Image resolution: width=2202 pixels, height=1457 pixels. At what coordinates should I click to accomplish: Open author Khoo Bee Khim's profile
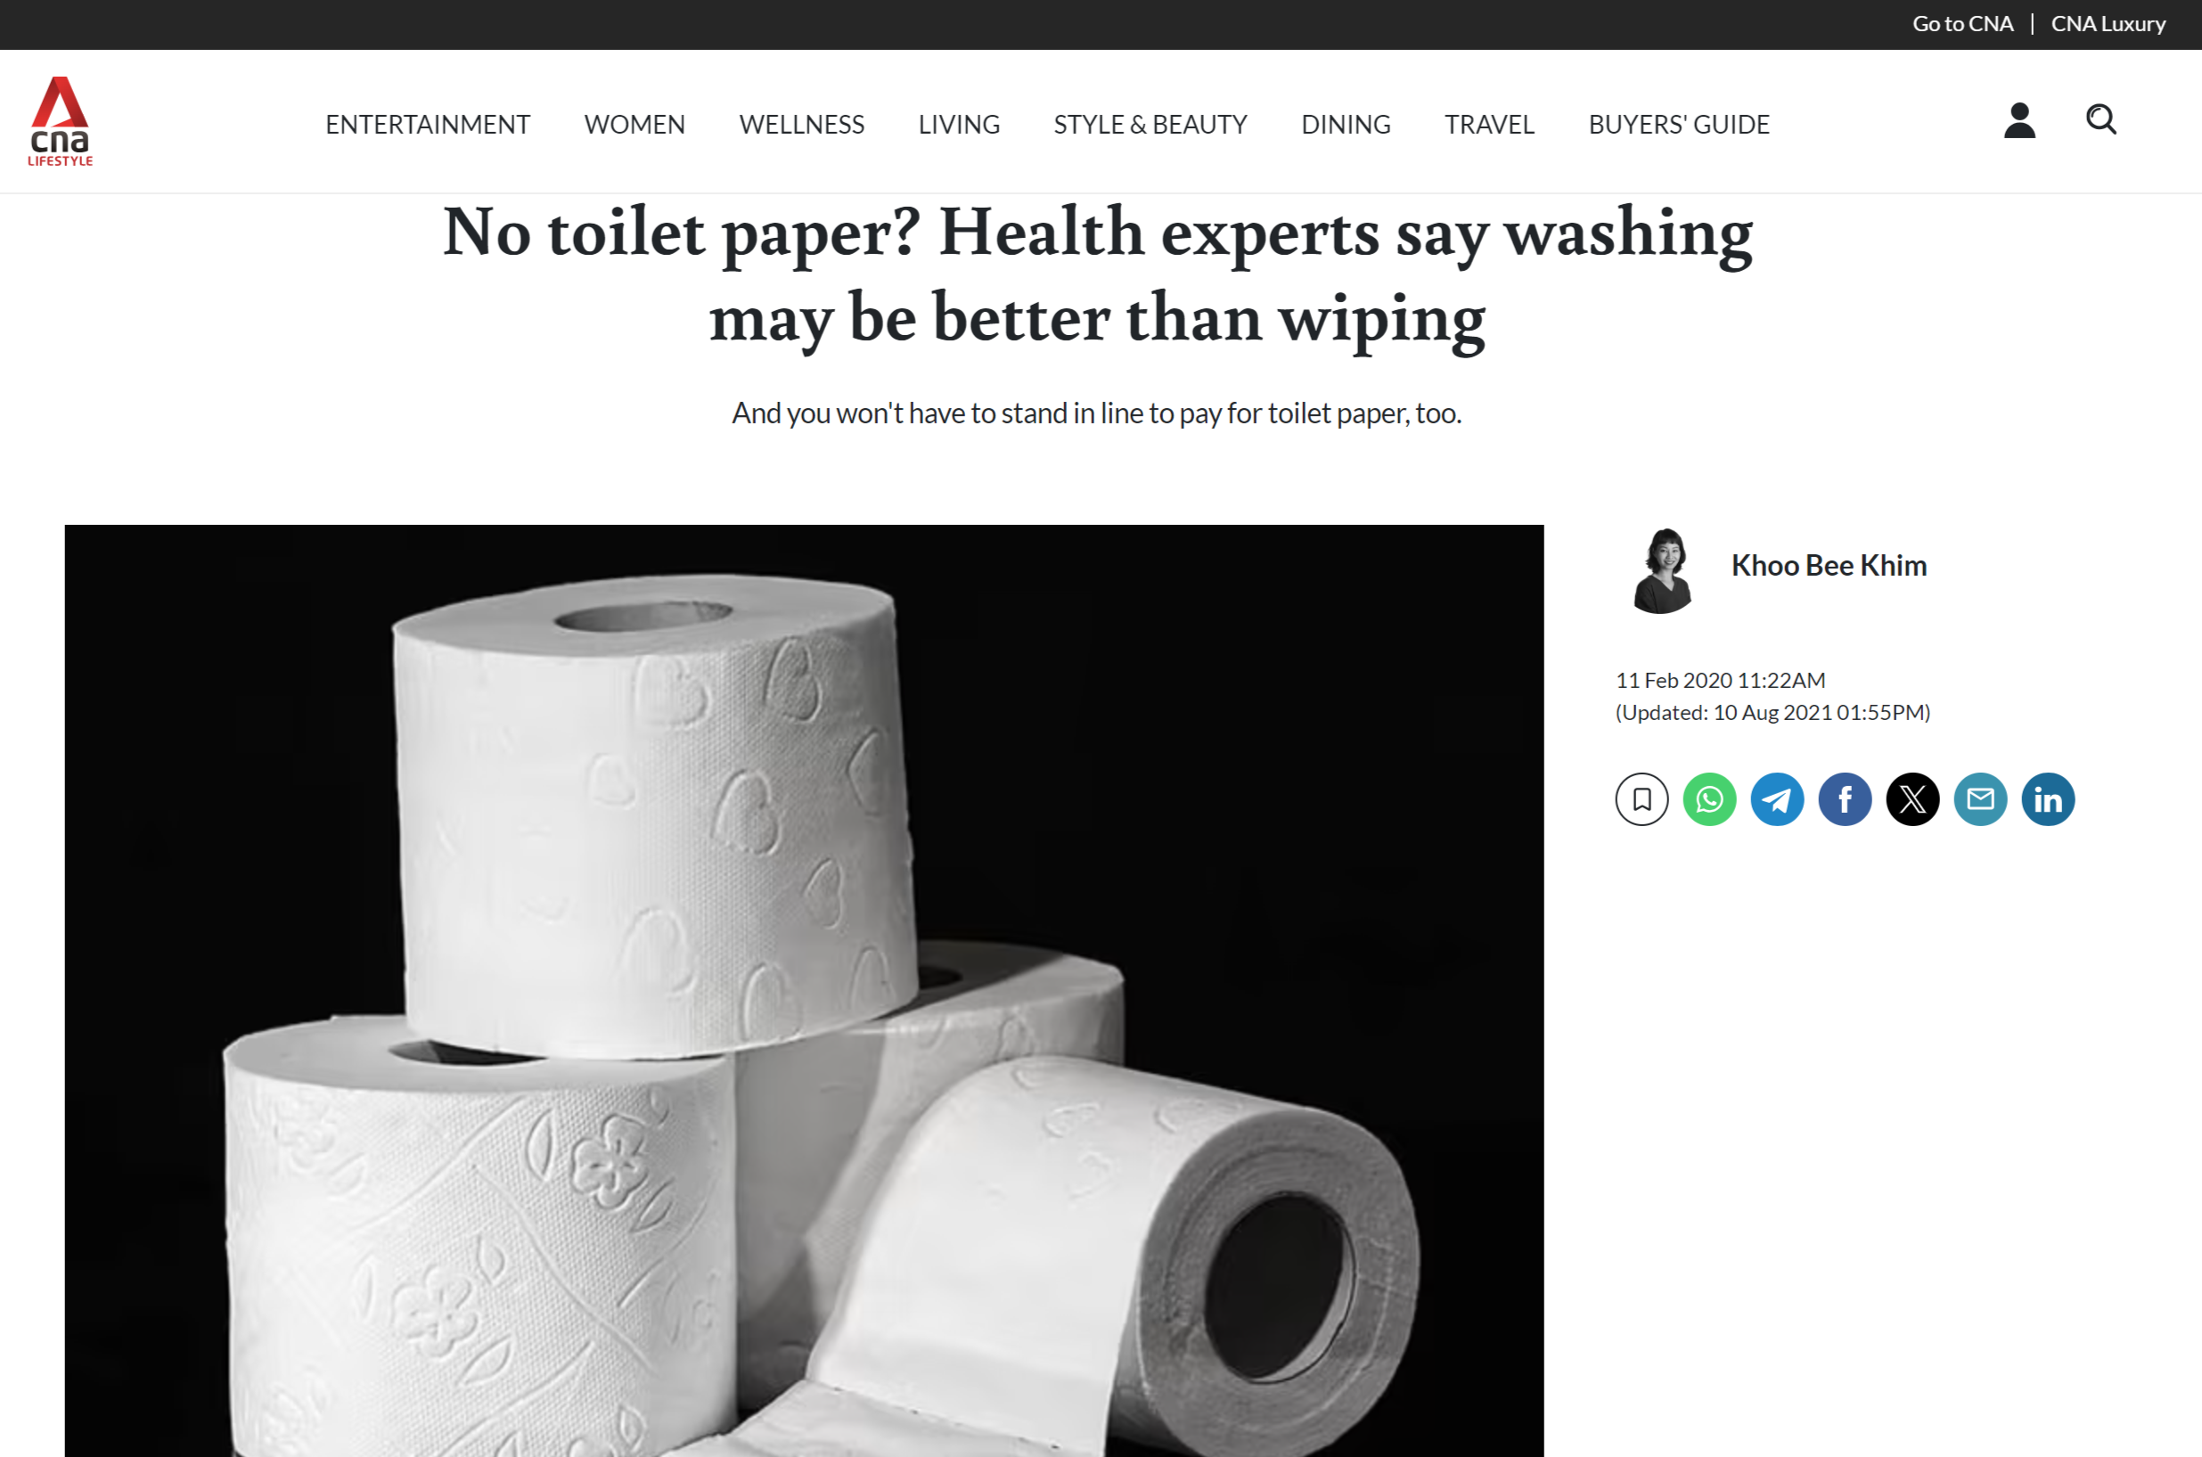pos(1829,565)
